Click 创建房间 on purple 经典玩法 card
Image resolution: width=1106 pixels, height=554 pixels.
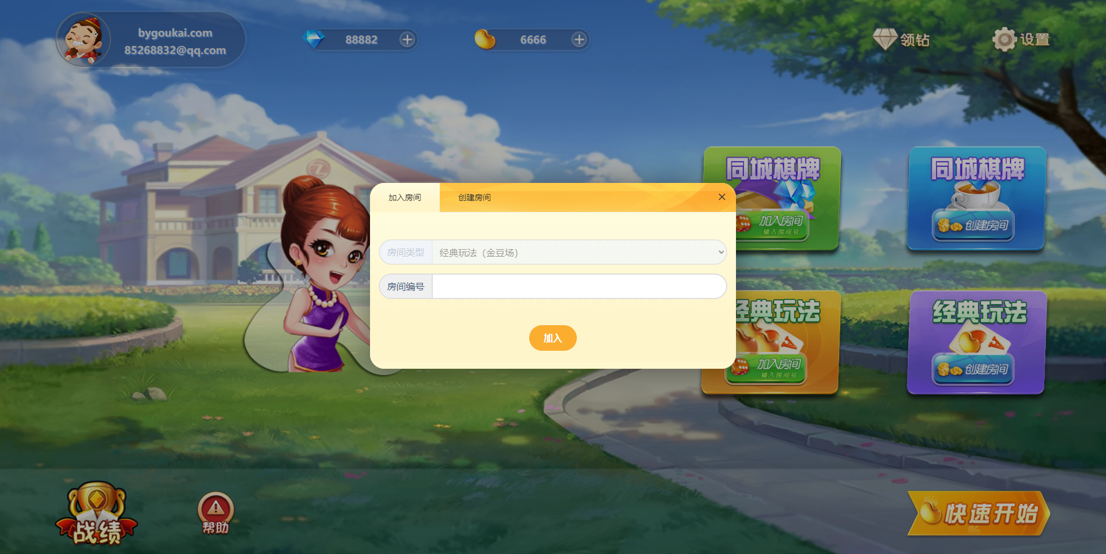coord(974,369)
